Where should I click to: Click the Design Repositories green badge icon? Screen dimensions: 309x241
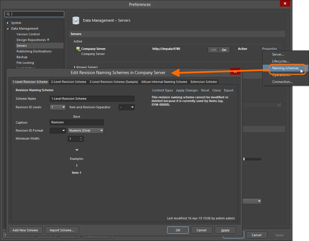coord(48,40)
